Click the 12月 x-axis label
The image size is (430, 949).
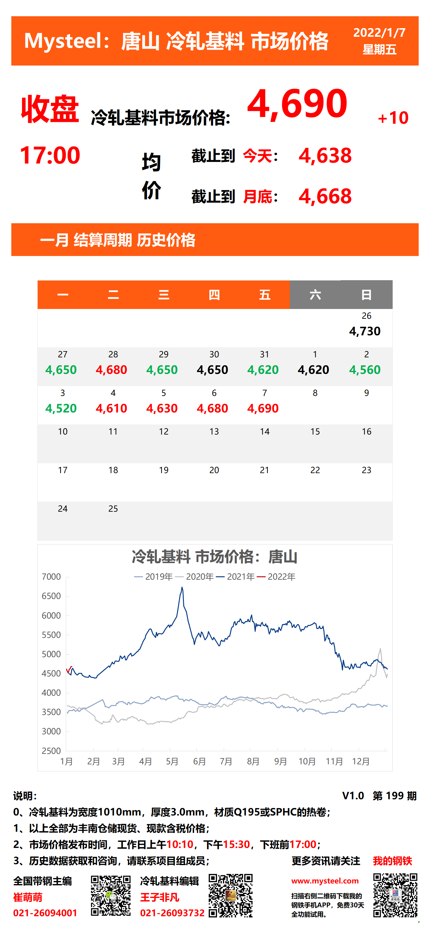[361, 762]
